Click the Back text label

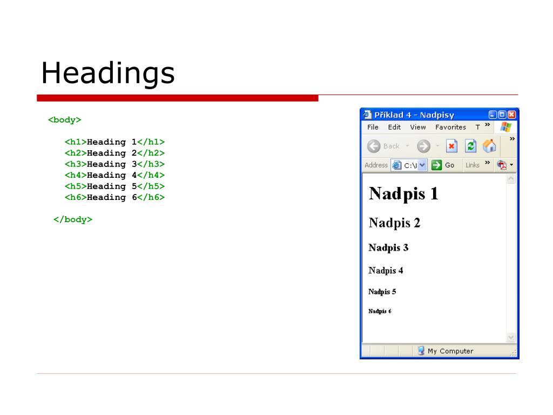point(391,146)
